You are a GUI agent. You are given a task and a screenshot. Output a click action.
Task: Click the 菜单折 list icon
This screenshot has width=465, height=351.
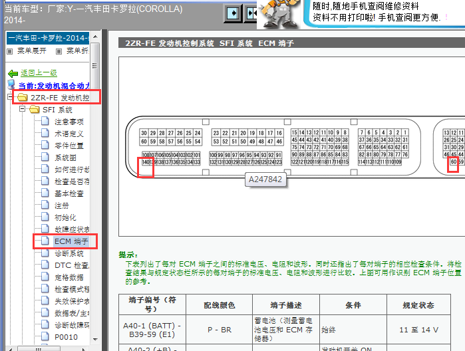point(59,52)
